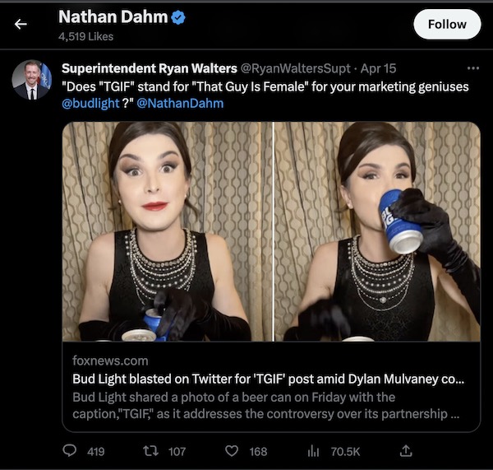
Task: Click the back arrow icon
Action: pos(21,25)
